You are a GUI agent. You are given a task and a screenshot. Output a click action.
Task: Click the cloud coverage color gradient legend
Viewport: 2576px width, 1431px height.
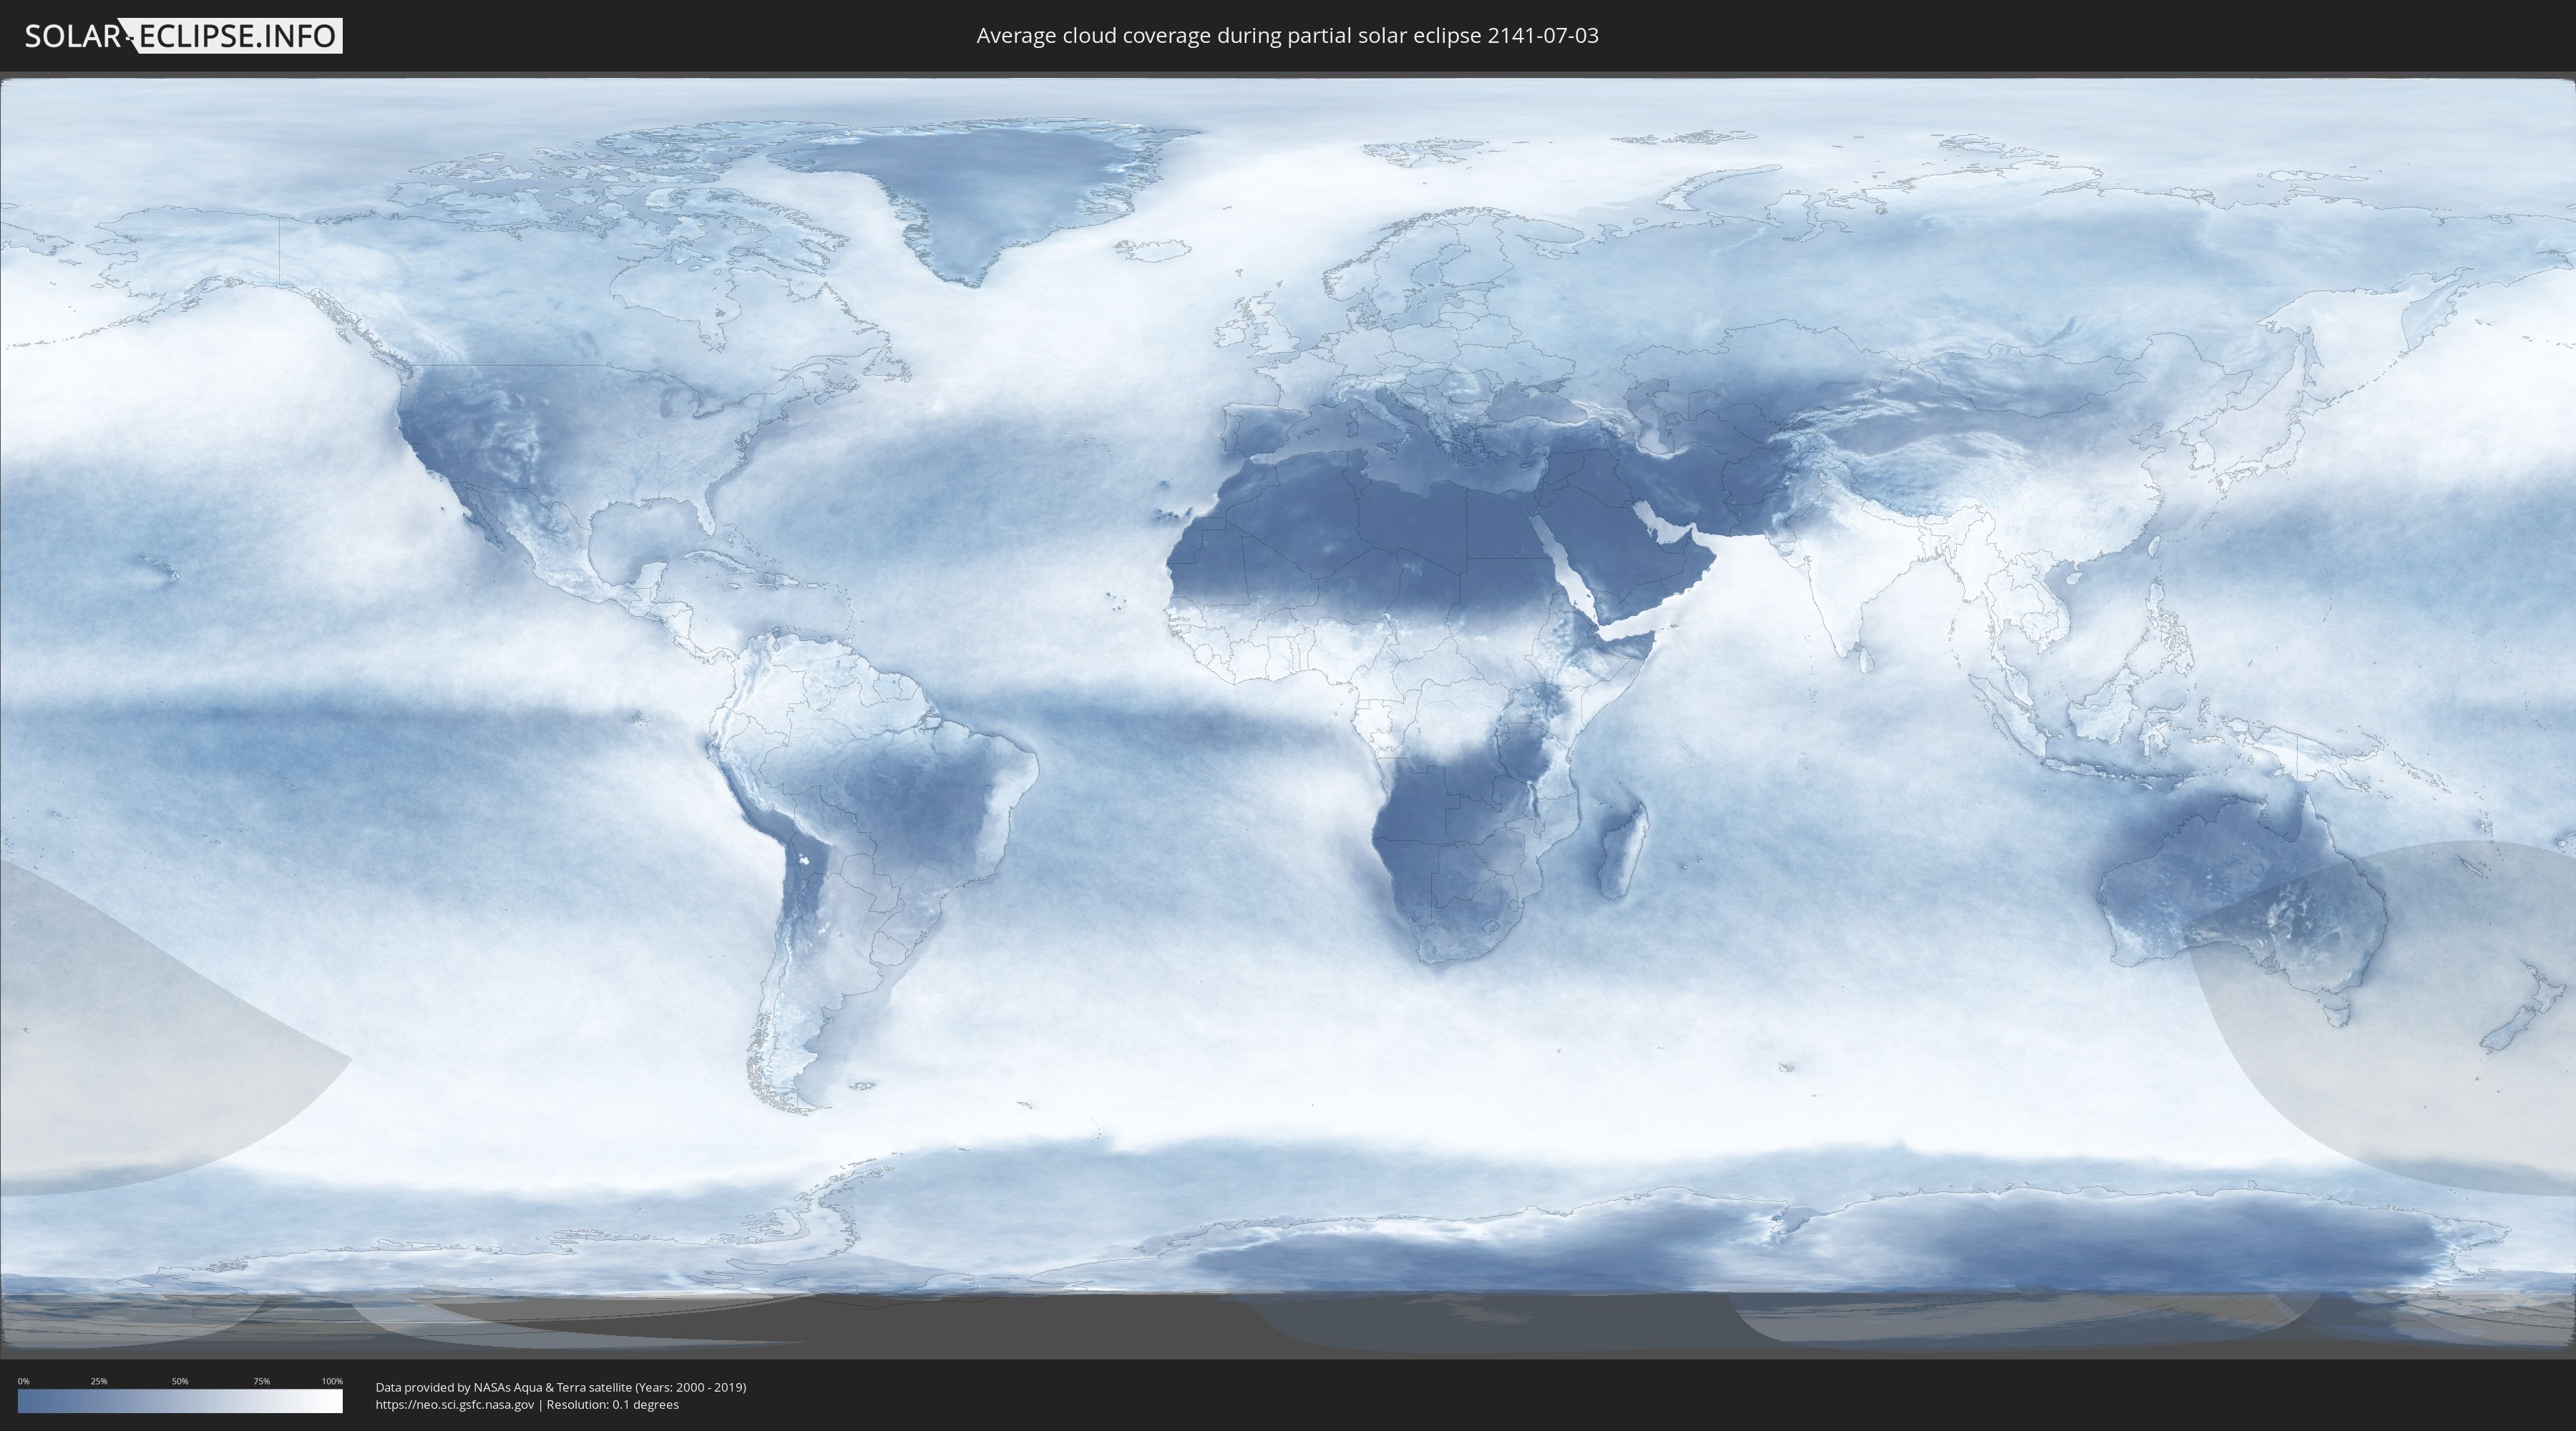coord(180,1401)
